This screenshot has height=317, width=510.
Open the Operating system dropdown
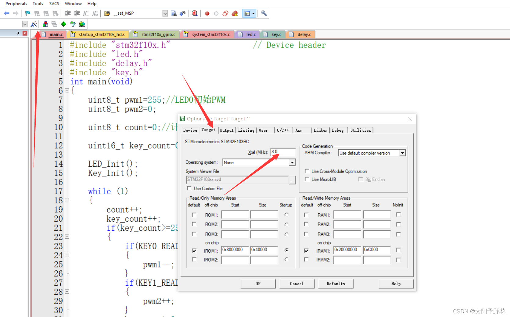[x=292, y=162]
